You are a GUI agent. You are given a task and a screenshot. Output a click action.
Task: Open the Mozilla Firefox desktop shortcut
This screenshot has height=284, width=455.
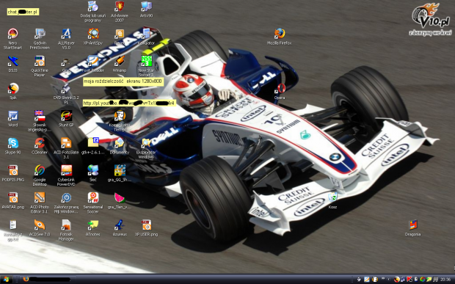click(279, 37)
